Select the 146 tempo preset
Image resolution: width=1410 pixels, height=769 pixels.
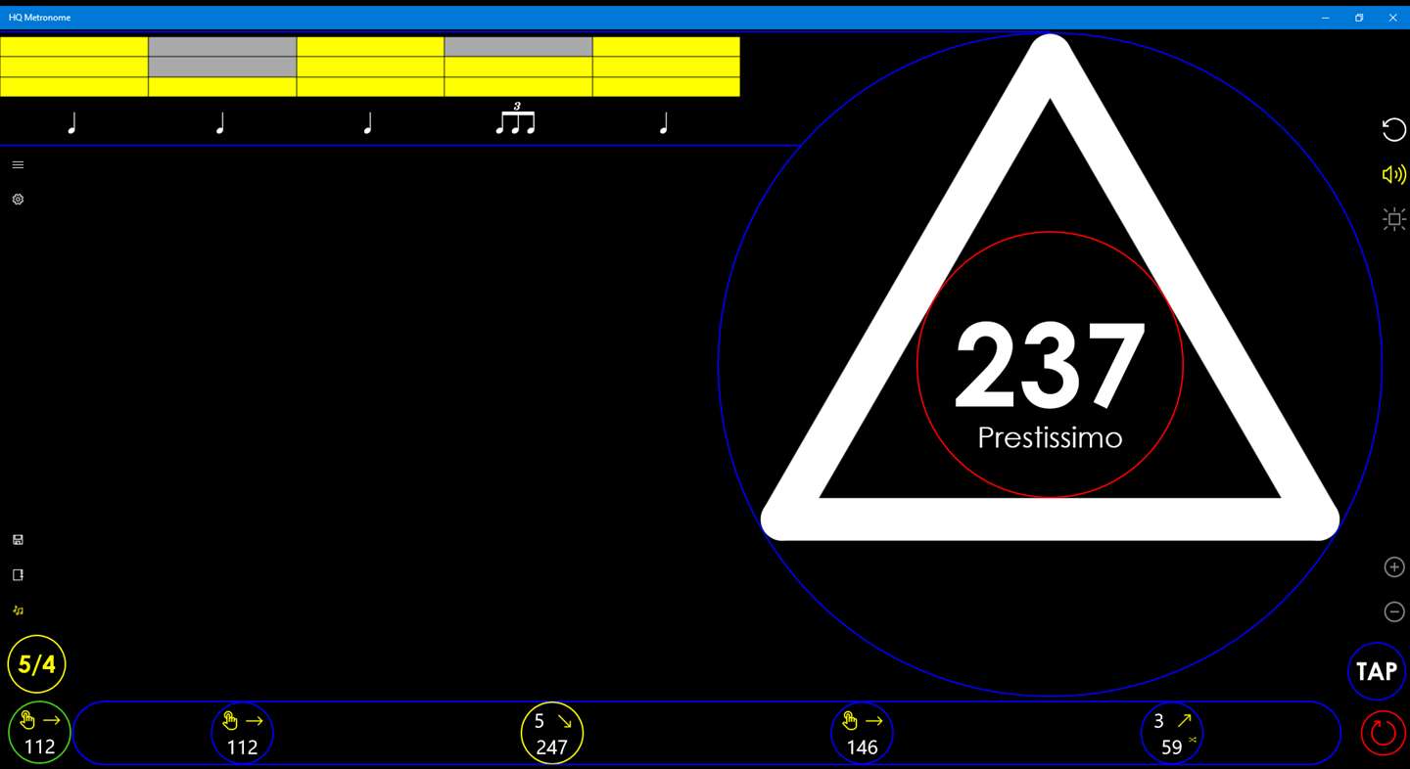862,733
